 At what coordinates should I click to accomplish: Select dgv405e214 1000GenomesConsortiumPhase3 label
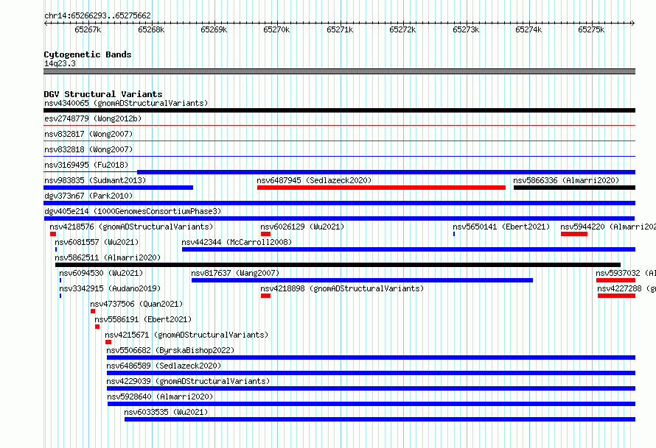click(133, 211)
